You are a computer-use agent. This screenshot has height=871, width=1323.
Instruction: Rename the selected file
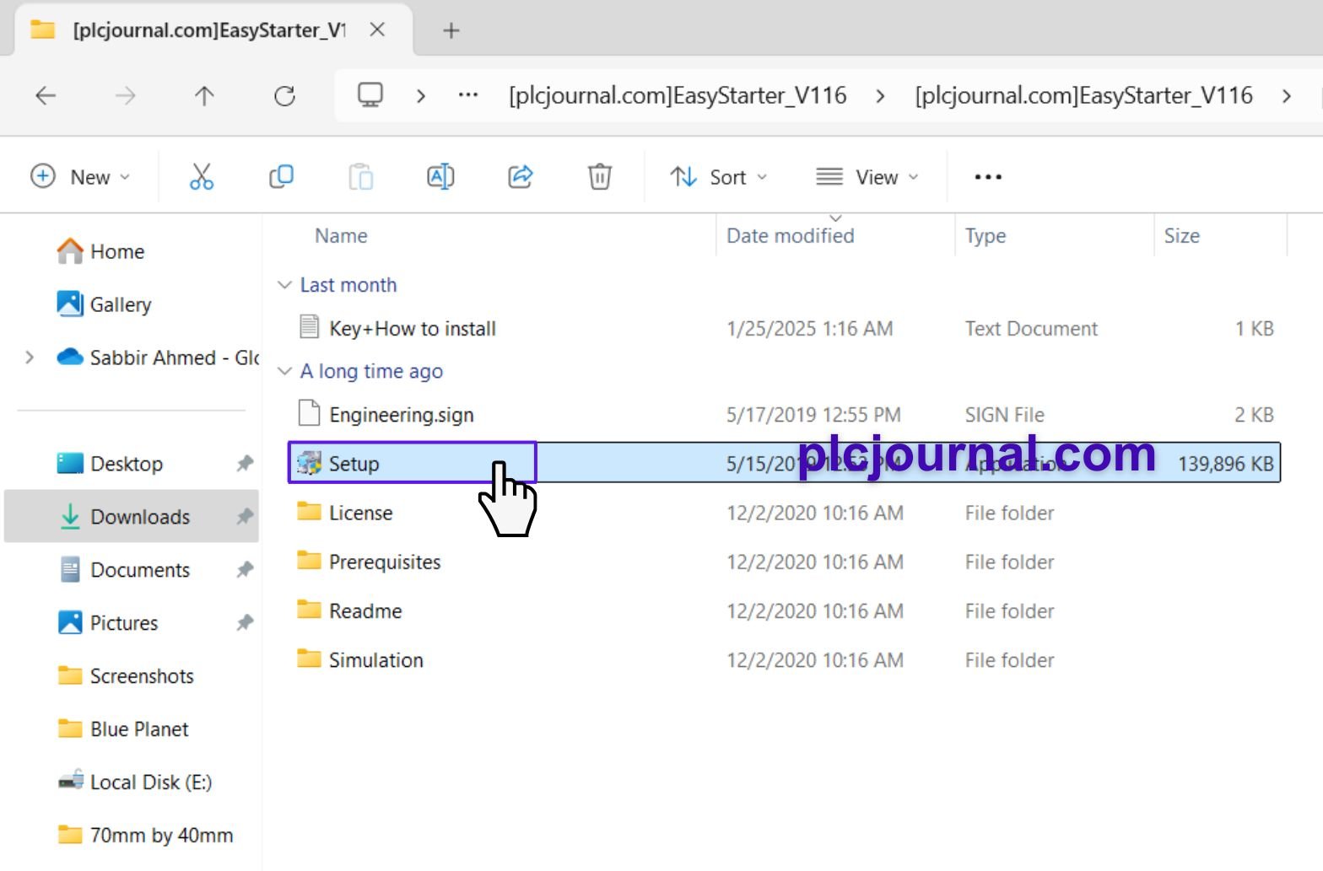440,177
